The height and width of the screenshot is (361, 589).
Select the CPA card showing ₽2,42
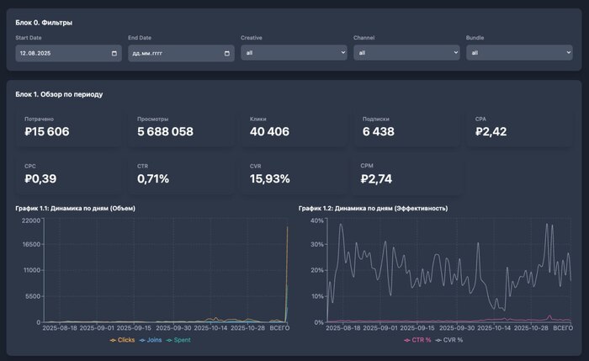coord(520,127)
